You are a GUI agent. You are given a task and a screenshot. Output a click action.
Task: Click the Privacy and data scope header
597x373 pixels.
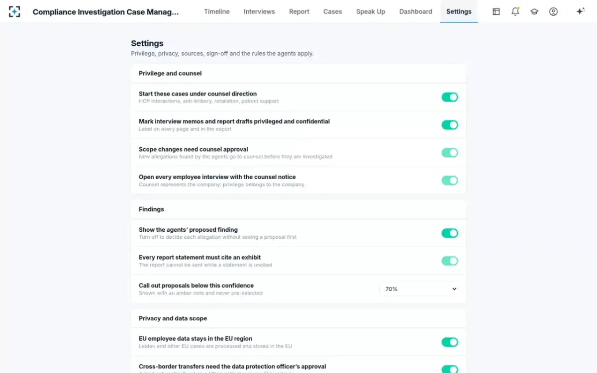click(x=173, y=318)
